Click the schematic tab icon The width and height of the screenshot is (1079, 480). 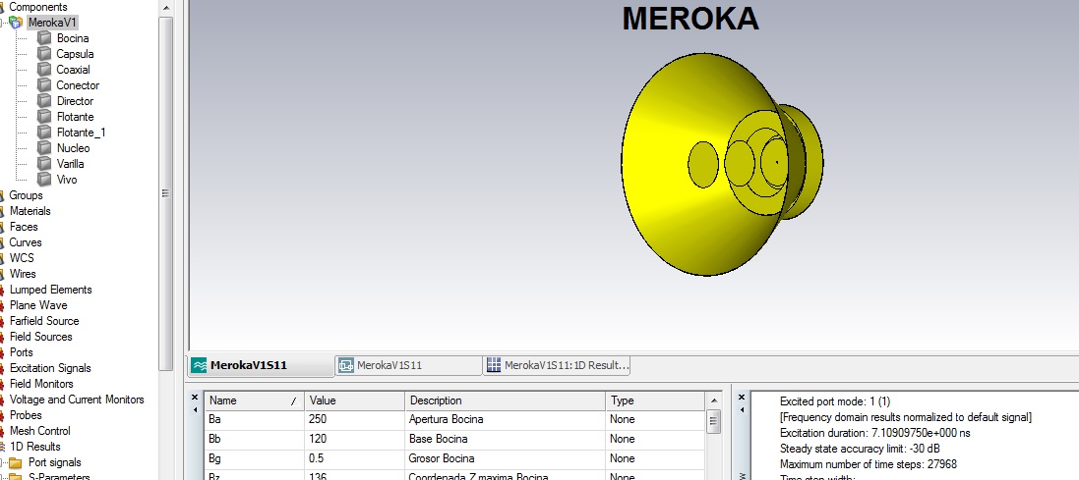tap(346, 365)
